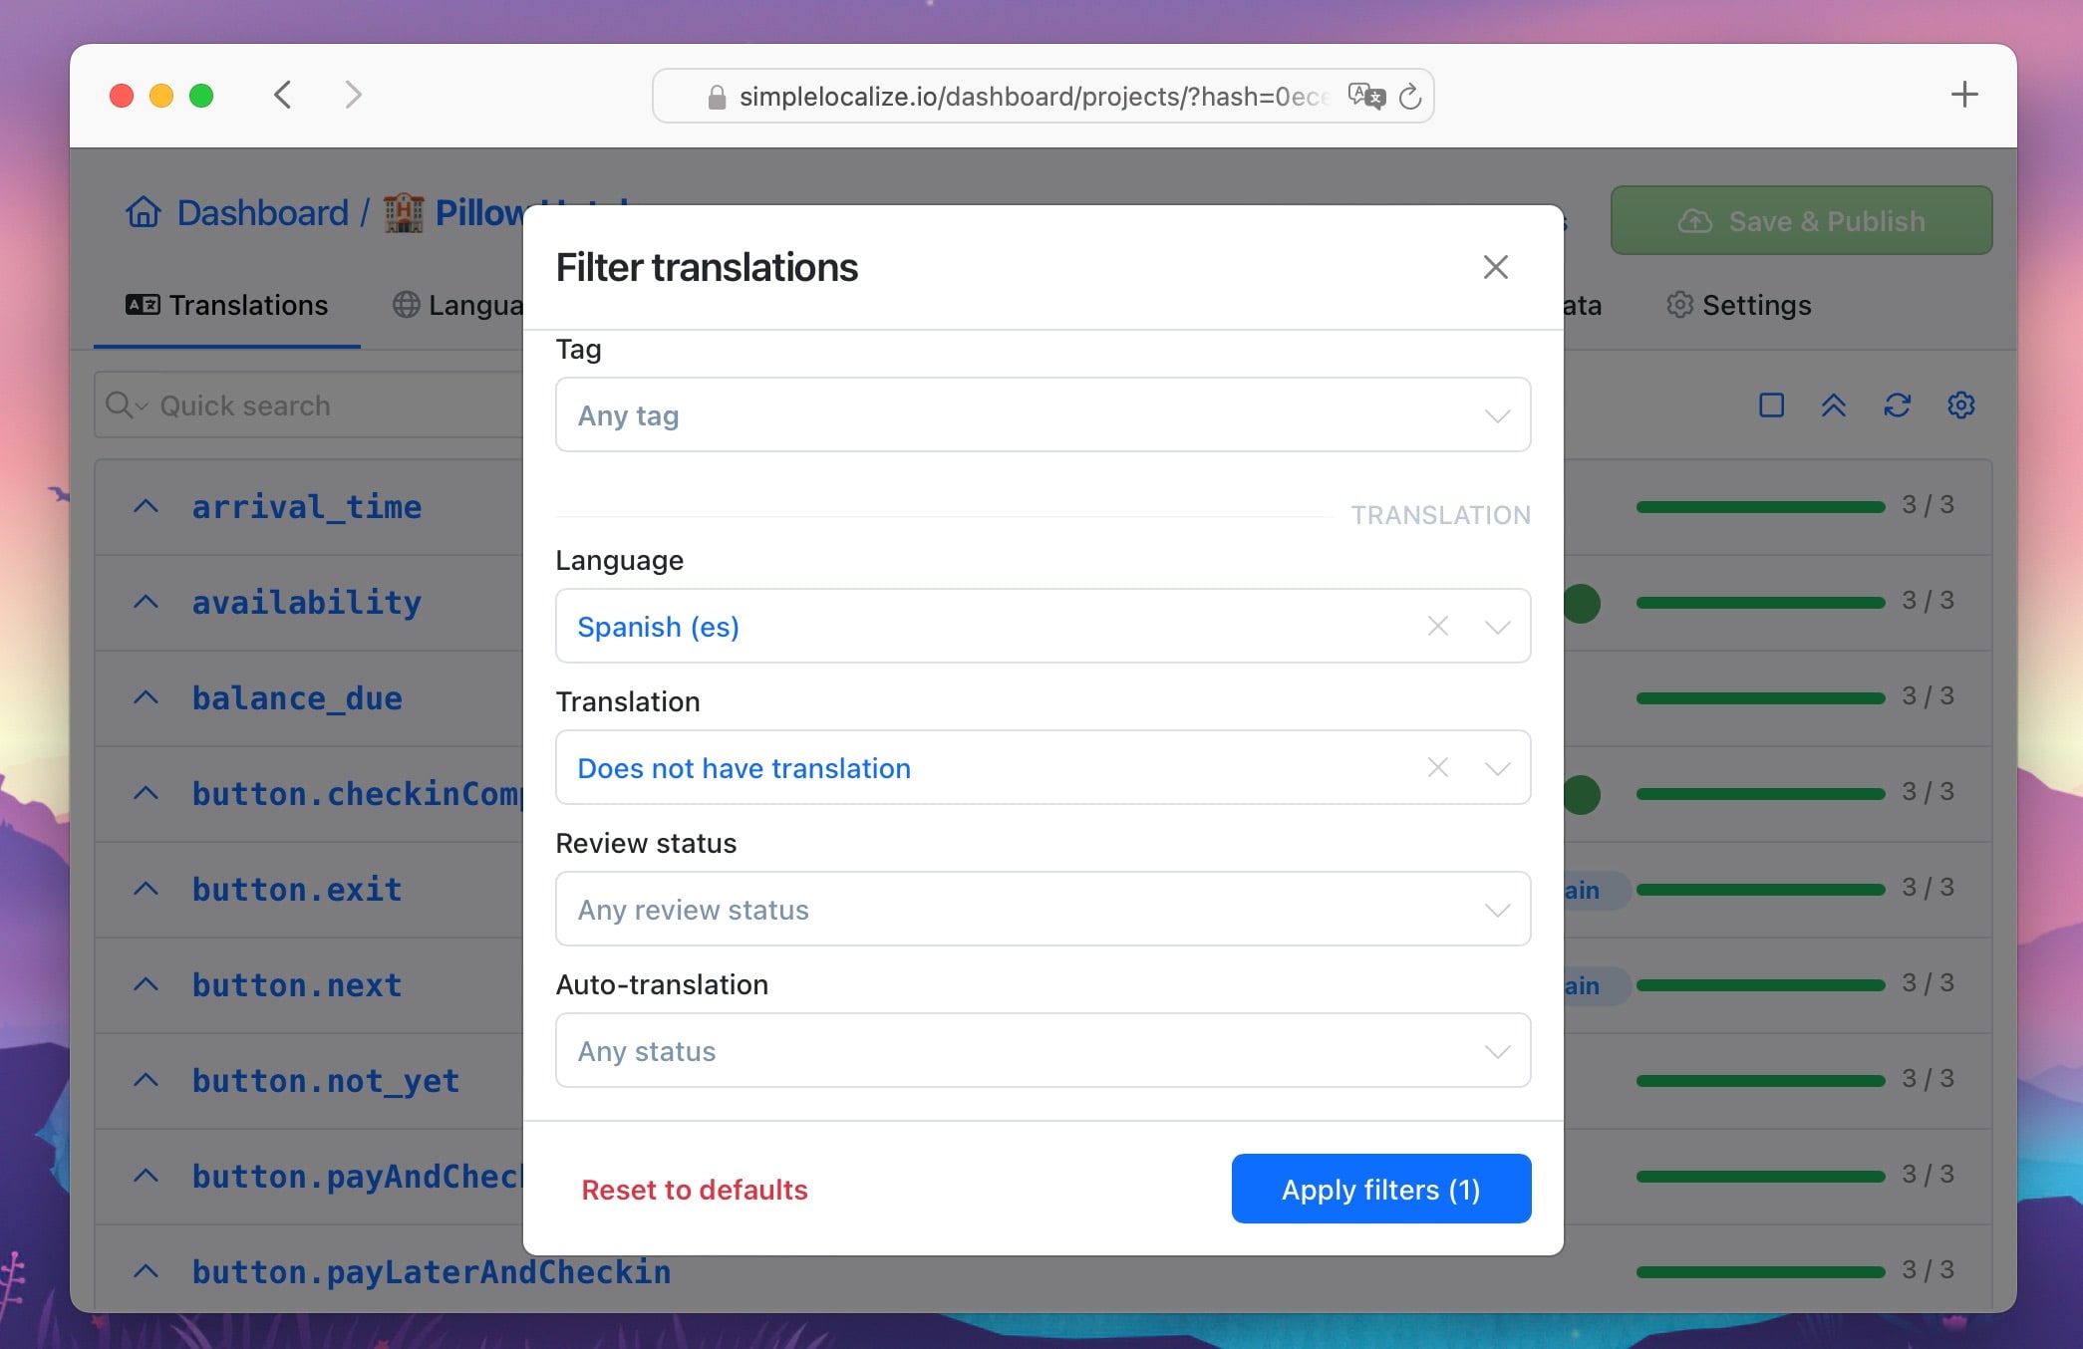Viewport: 2083px width, 1349px height.
Task: Click the button.not_yet progress bar
Action: click(1760, 1081)
